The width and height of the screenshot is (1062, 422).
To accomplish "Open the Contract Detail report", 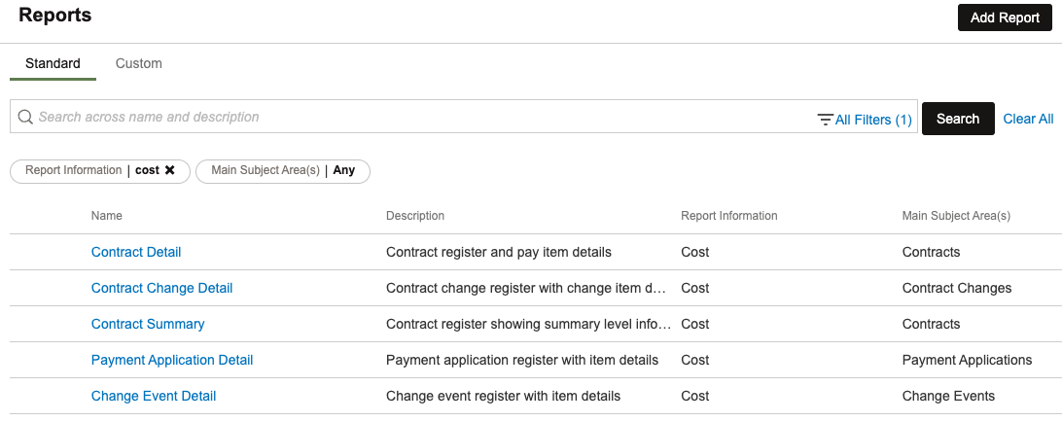I will click(136, 252).
